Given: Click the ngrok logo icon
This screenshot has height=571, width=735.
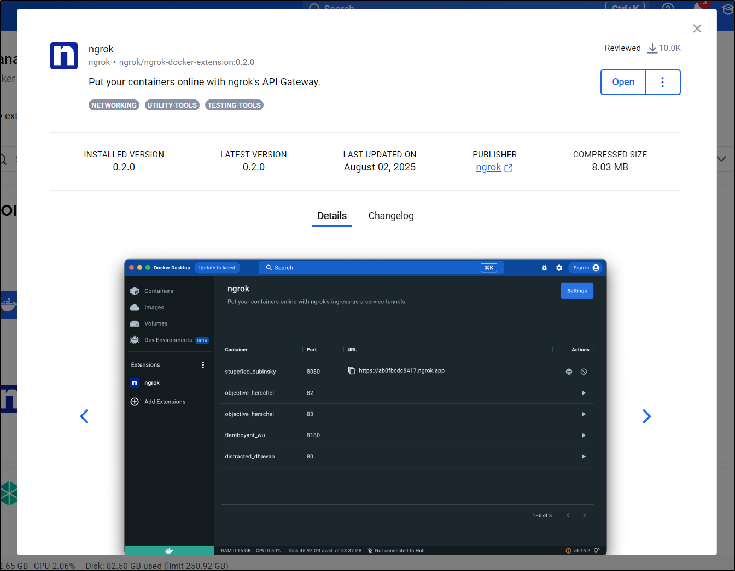Looking at the screenshot, I should (x=64, y=56).
